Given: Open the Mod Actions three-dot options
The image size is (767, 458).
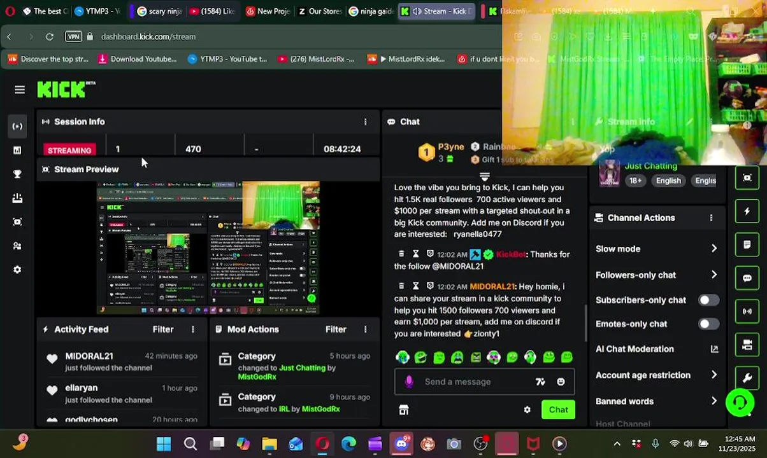Looking at the screenshot, I should (x=365, y=330).
